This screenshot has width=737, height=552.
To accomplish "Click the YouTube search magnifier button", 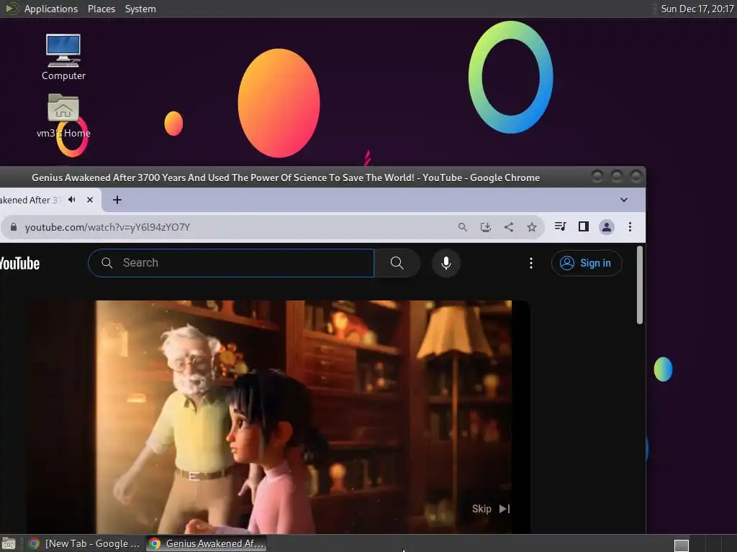I will click(397, 263).
